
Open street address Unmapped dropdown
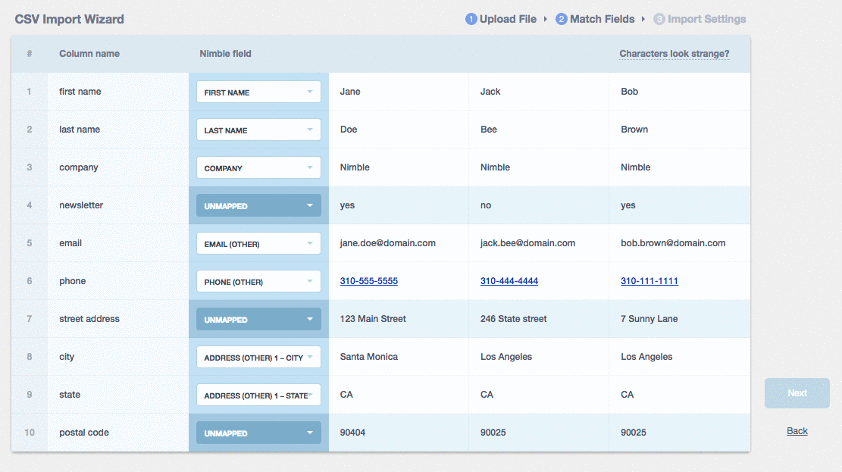point(258,319)
